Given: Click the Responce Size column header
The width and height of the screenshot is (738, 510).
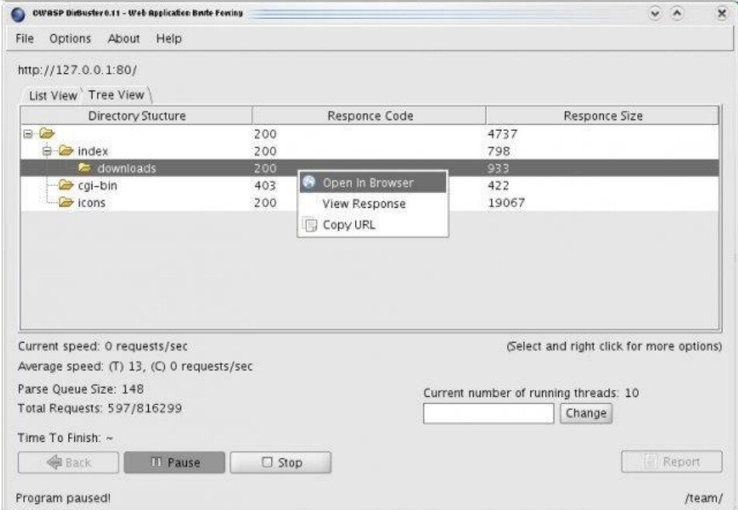Looking at the screenshot, I should [x=602, y=116].
